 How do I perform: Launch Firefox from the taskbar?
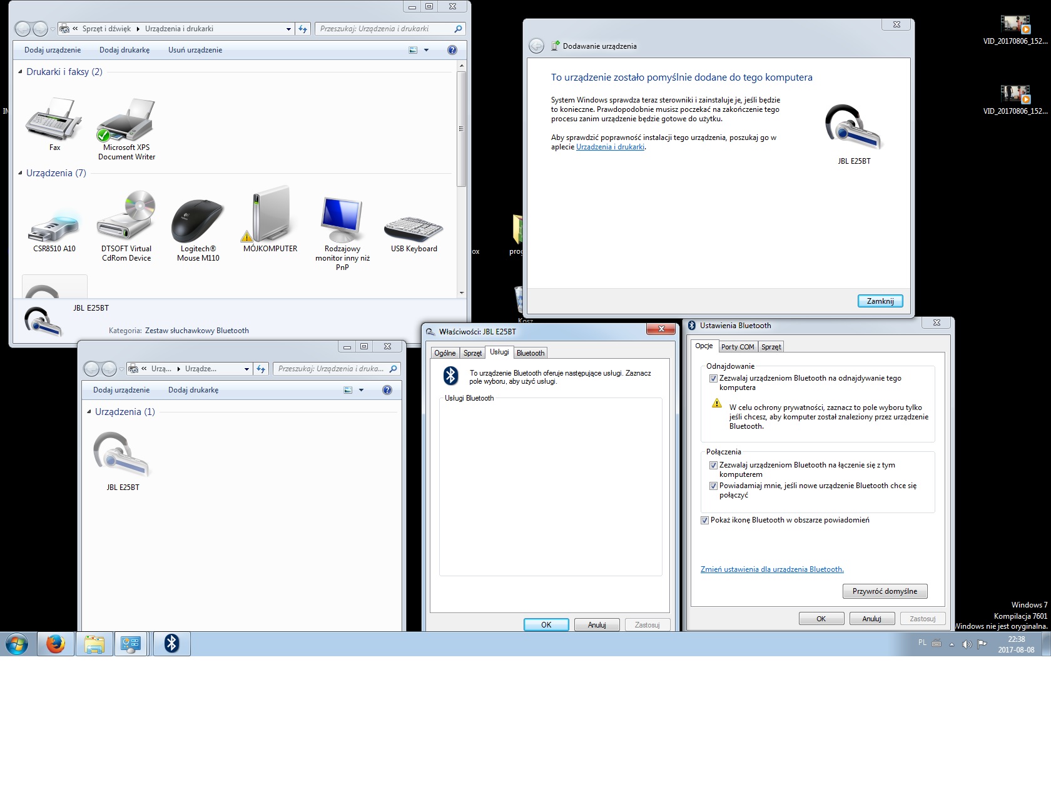coord(56,644)
